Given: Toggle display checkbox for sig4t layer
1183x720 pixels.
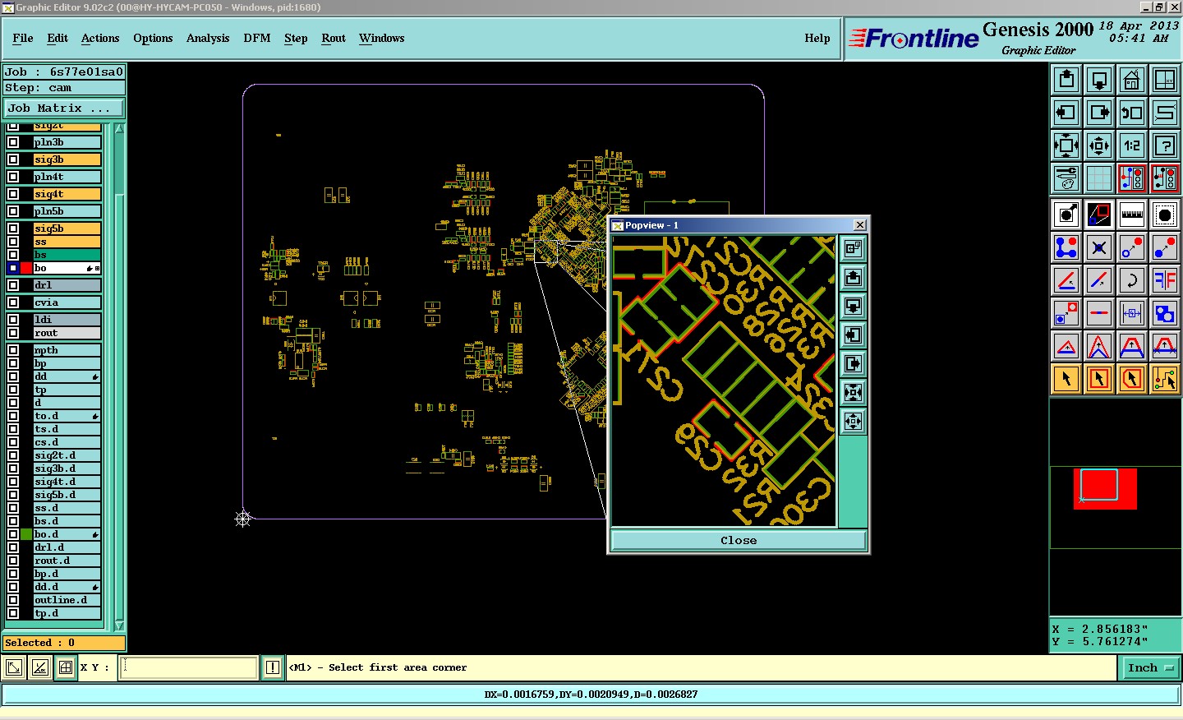Looking at the screenshot, I should click(13, 194).
